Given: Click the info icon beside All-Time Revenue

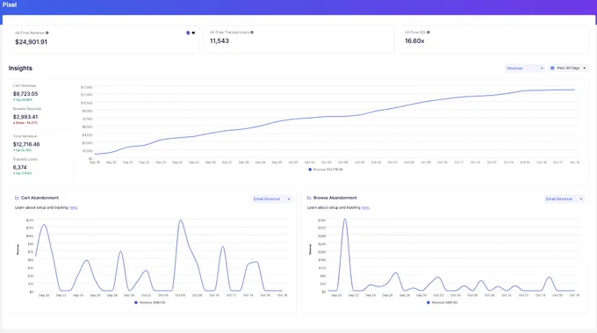Looking at the screenshot, I should [x=47, y=33].
